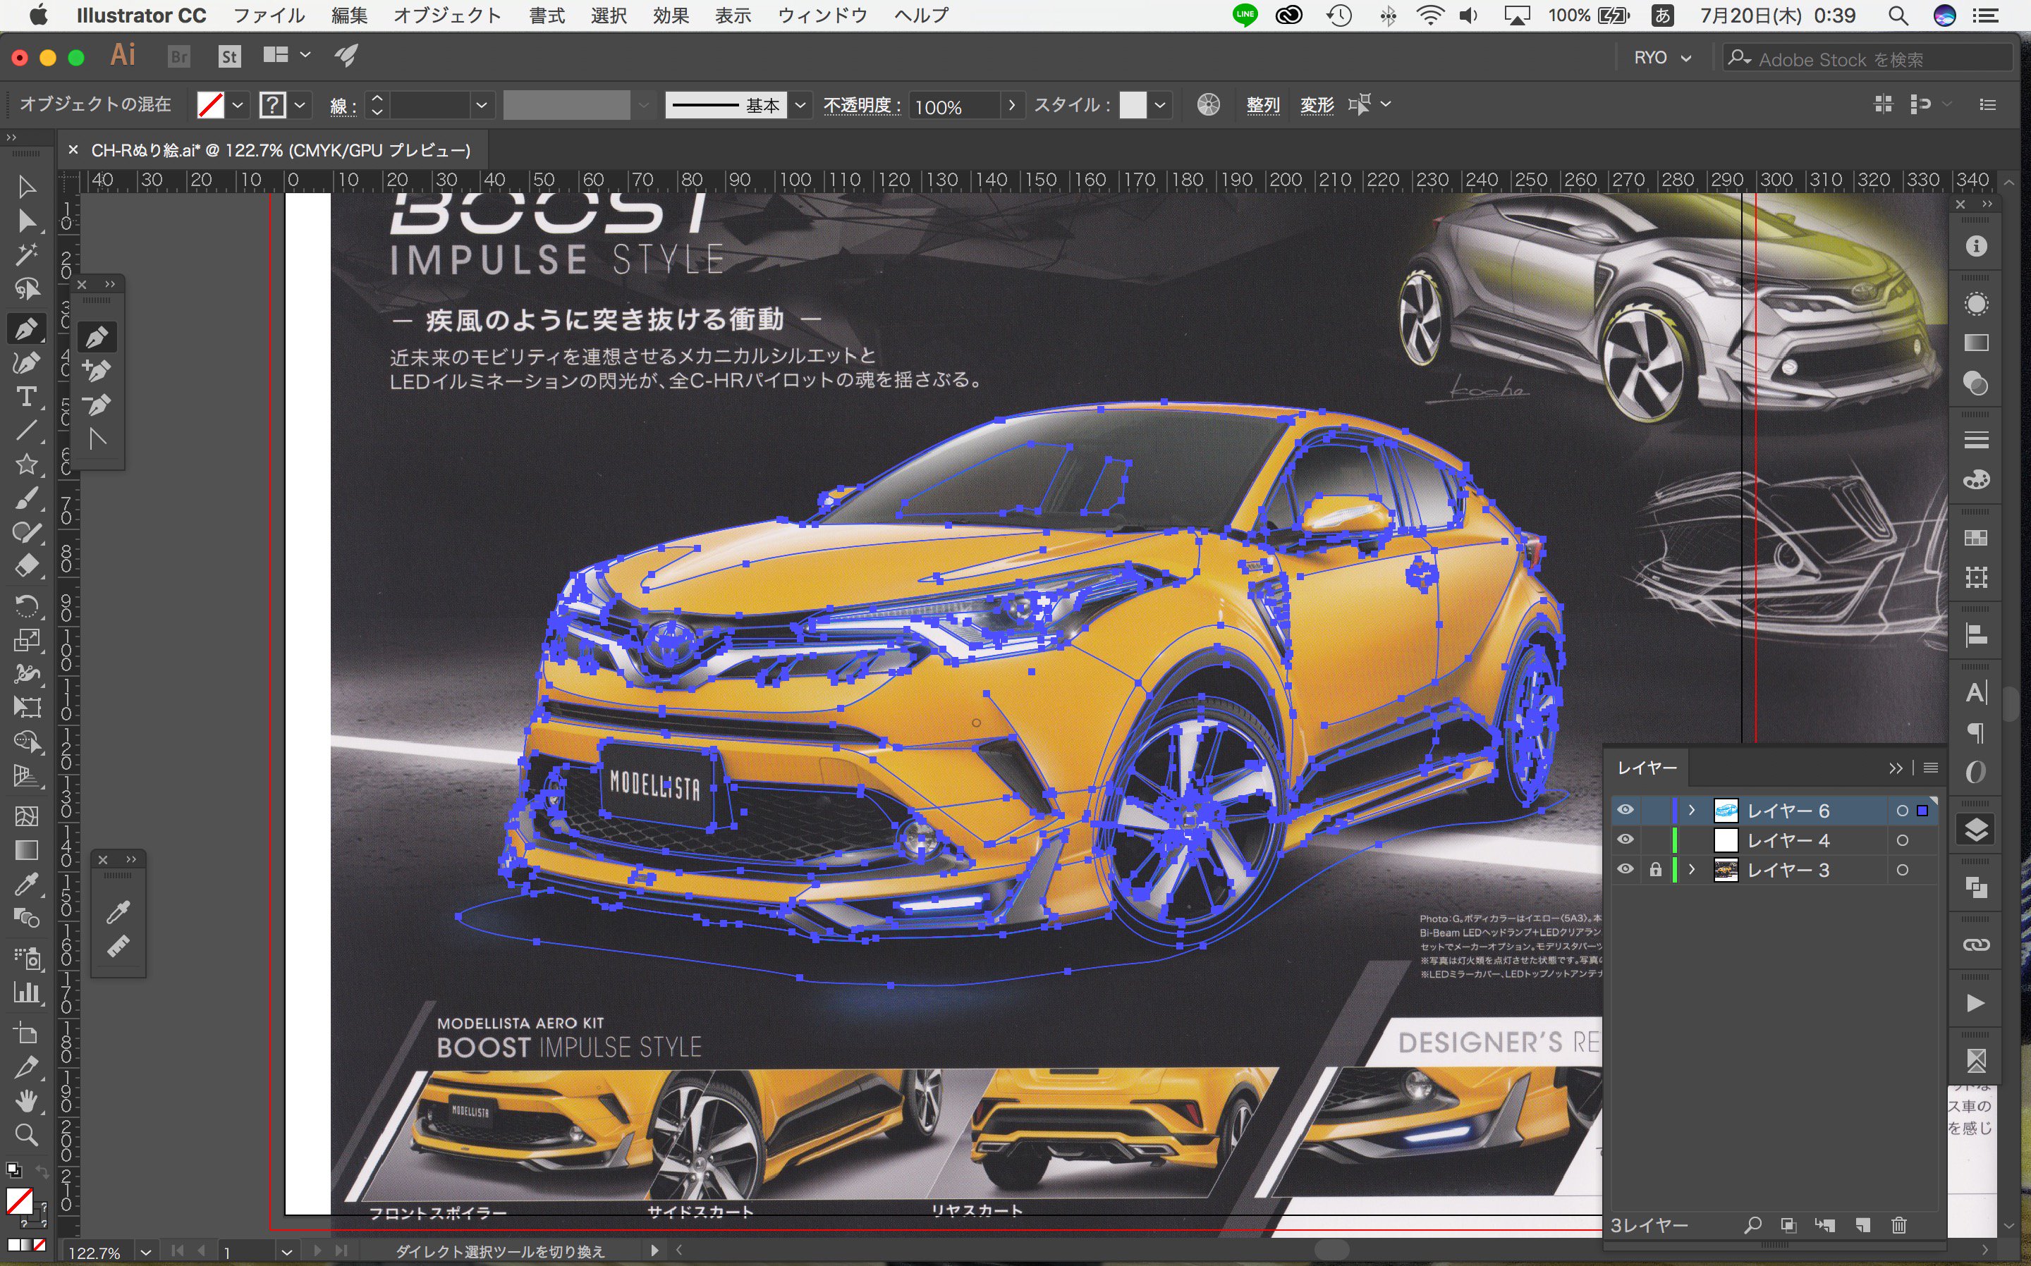Hide レイヤー 4 with its eye icon
This screenshot has width=2031, height=1266.
(1625, 840)
